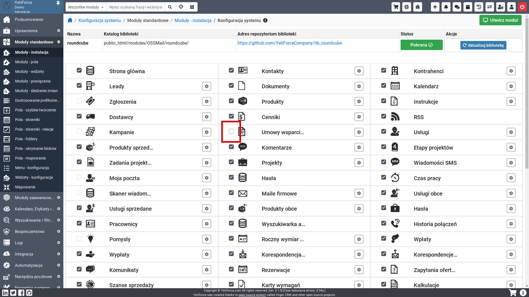
Task: Open LinkedIn icon in footer
Action: pyautogui.click(x=5, y=293)
